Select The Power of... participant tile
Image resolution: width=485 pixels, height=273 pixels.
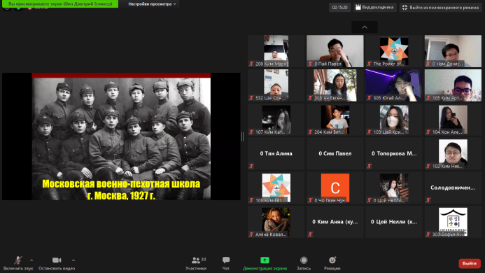point(394,51)
